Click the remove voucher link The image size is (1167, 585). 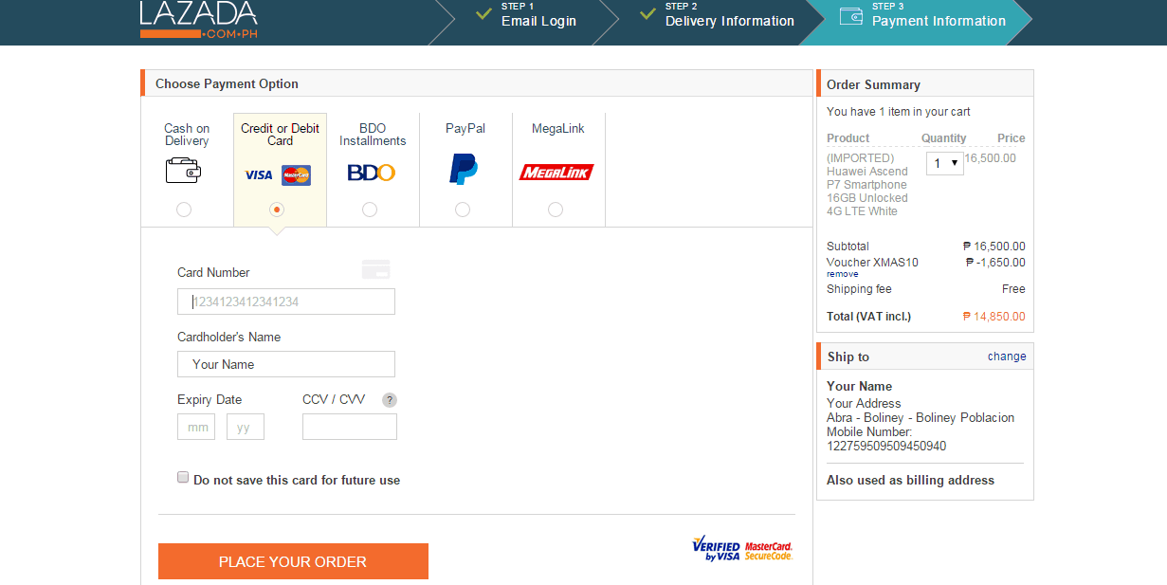(x=842, y=274)
